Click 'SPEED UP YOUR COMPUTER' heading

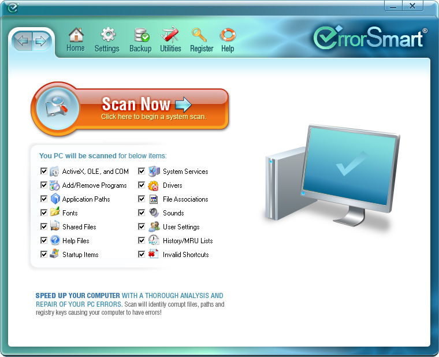point(77,295)
